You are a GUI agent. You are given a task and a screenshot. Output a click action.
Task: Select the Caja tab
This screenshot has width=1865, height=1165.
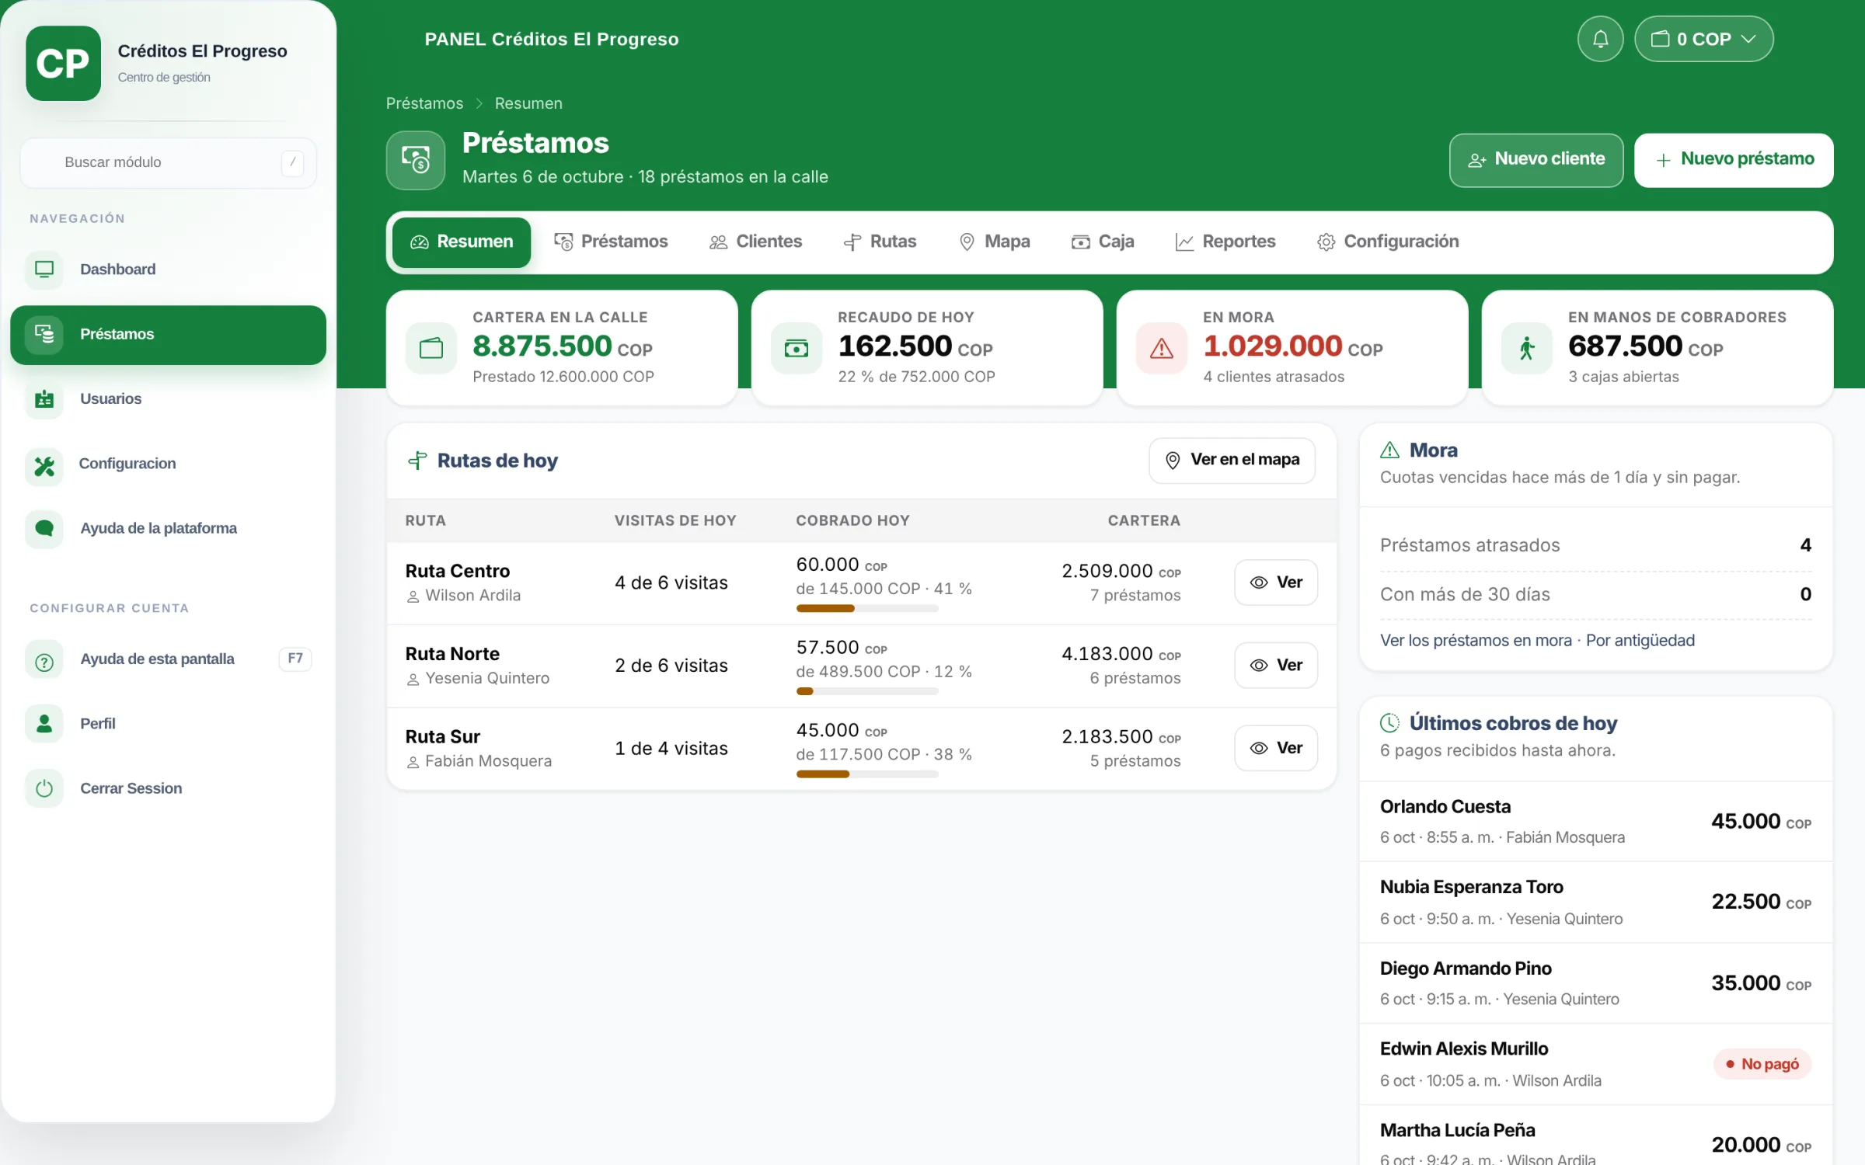1103,242
